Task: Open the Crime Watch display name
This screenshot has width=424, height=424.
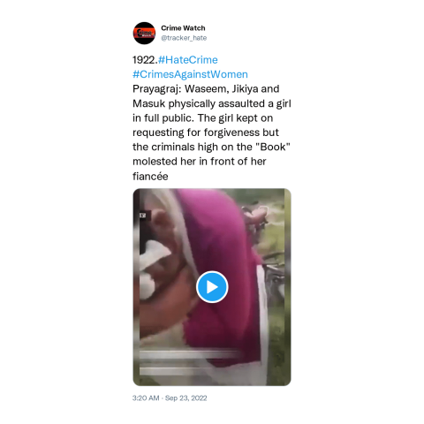Action: 183,28
